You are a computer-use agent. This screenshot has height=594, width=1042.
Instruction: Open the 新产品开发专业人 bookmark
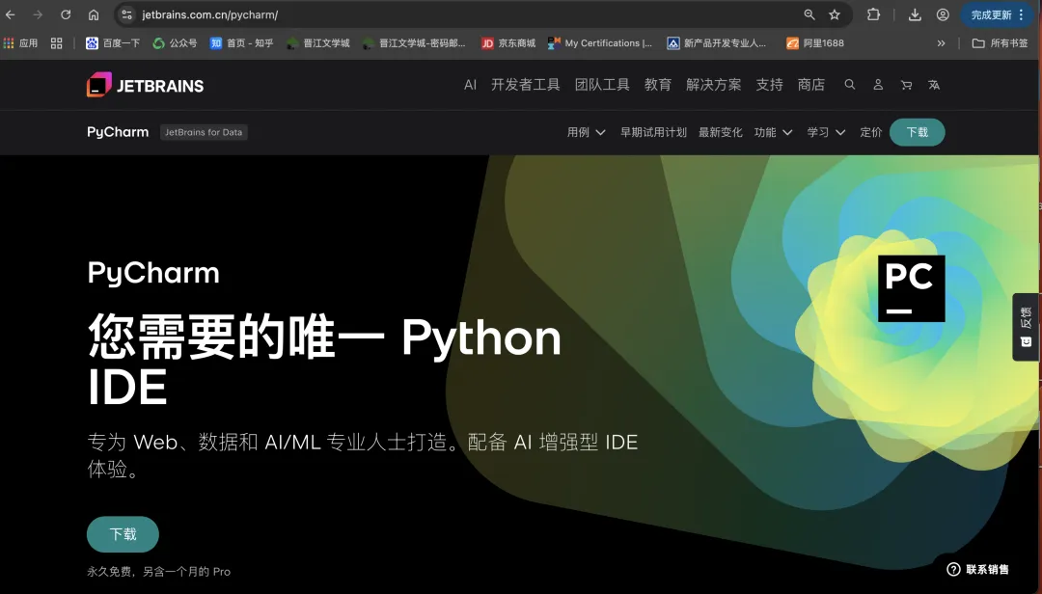[717, 43]
